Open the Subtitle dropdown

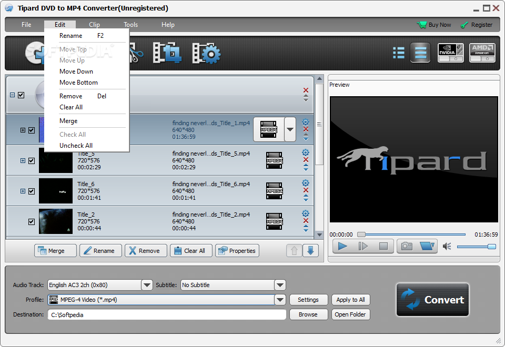(x=280, y=285)
